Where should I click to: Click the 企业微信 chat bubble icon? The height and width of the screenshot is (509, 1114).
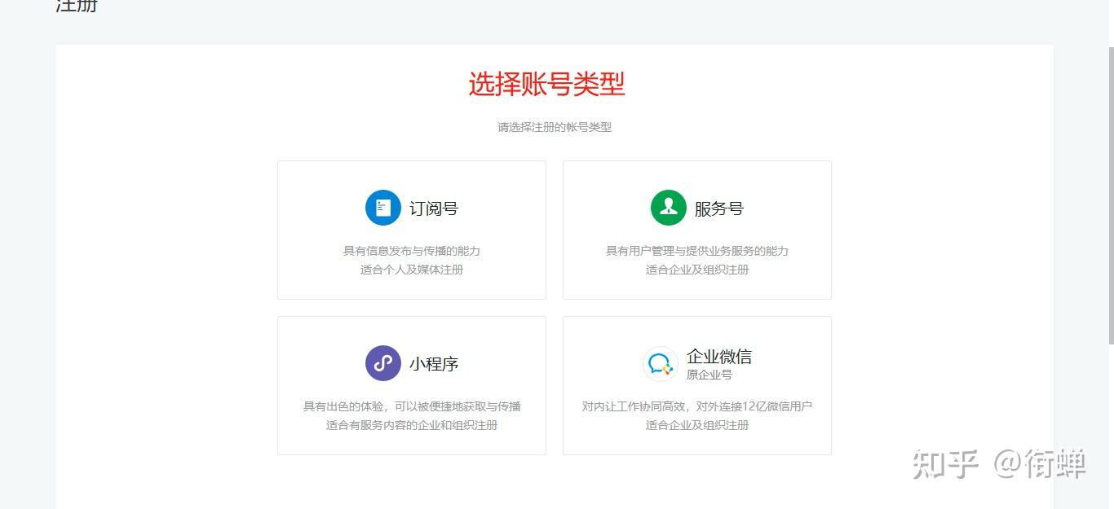[660, 364]
